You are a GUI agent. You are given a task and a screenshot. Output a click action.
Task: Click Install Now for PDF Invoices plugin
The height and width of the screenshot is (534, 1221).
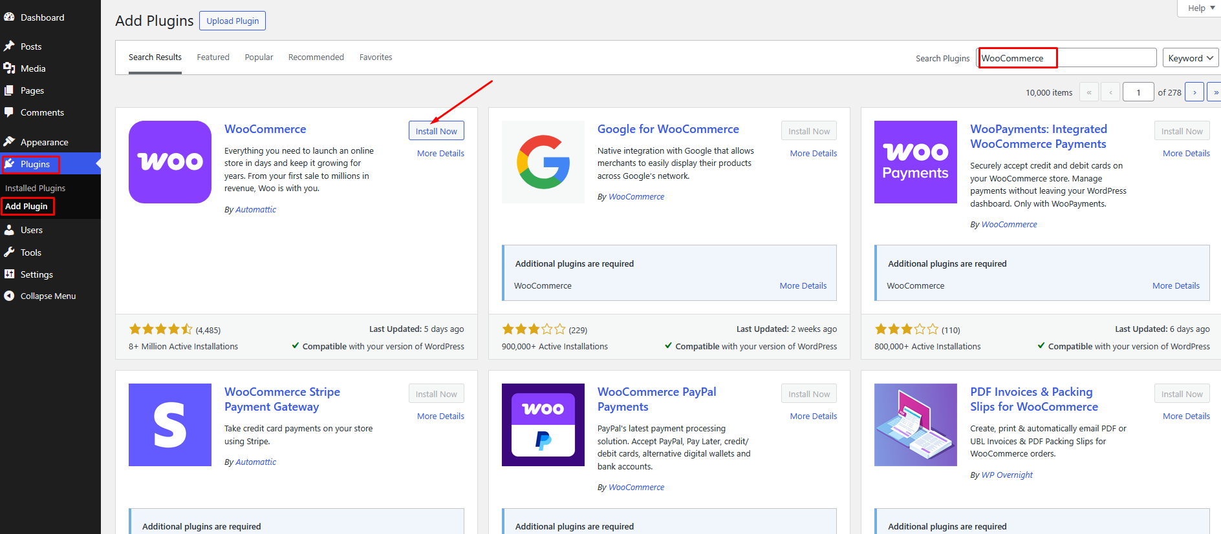pos(1182,394)
